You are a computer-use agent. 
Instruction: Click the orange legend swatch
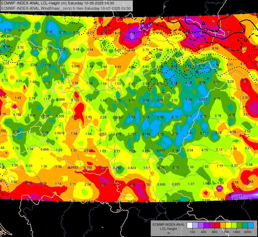223,225
